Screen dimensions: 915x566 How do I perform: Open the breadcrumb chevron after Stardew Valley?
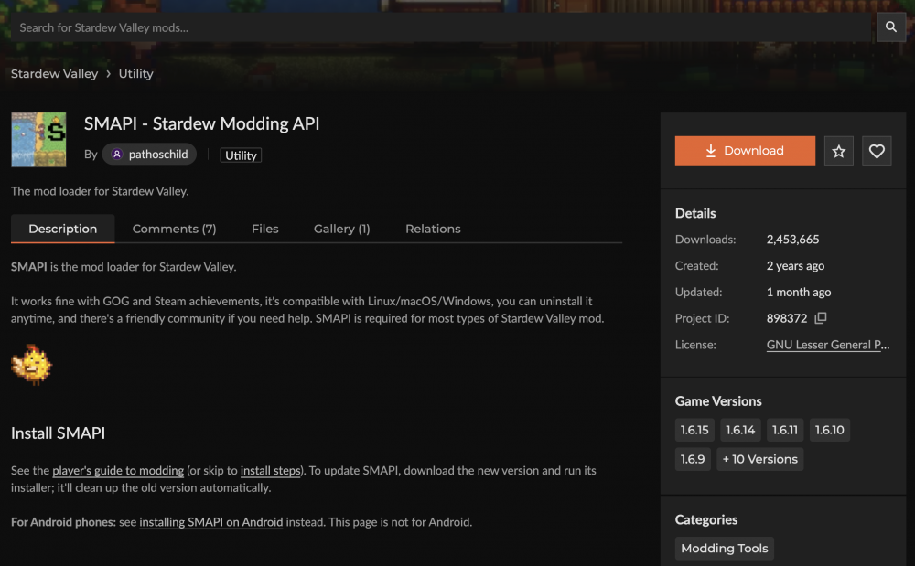point(107,73)
